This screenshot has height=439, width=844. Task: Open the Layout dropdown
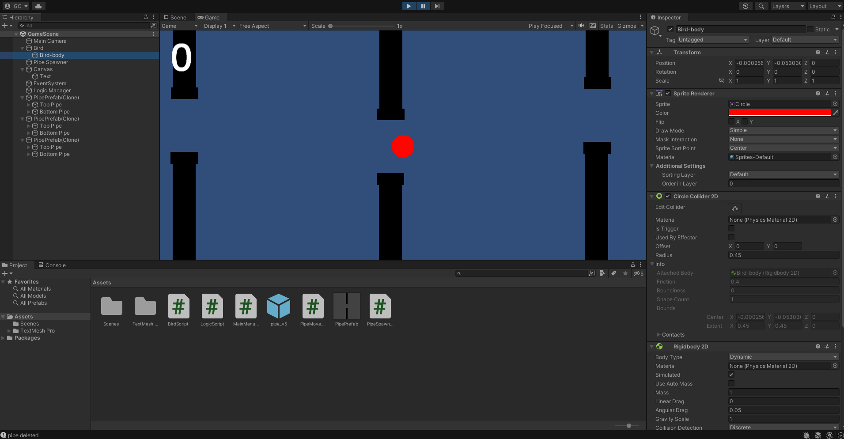pos(825,6)
